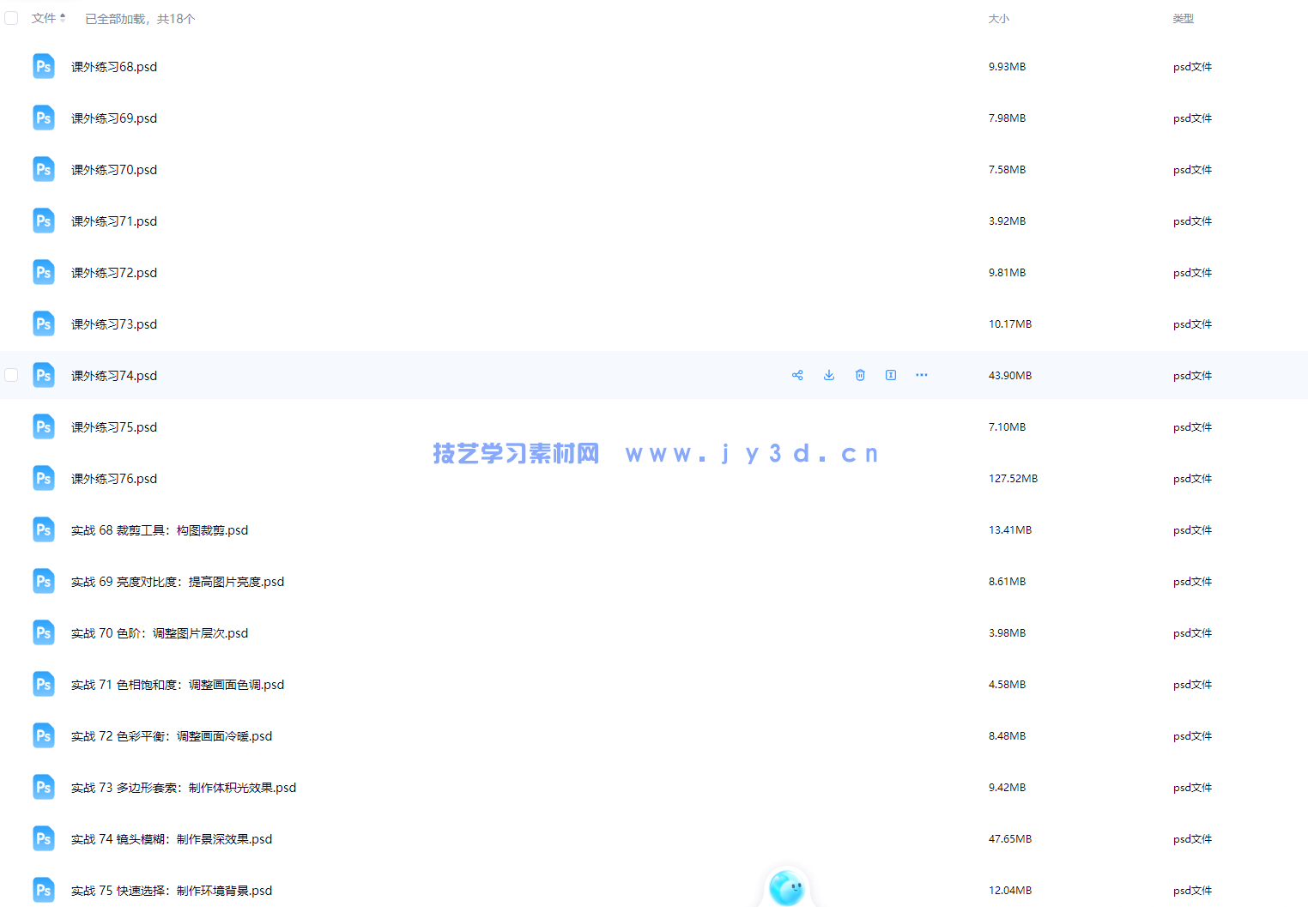Click the Ps icon of 实战 70 色阶 file
1308x907 pixels.
click(x=44, y=632)
